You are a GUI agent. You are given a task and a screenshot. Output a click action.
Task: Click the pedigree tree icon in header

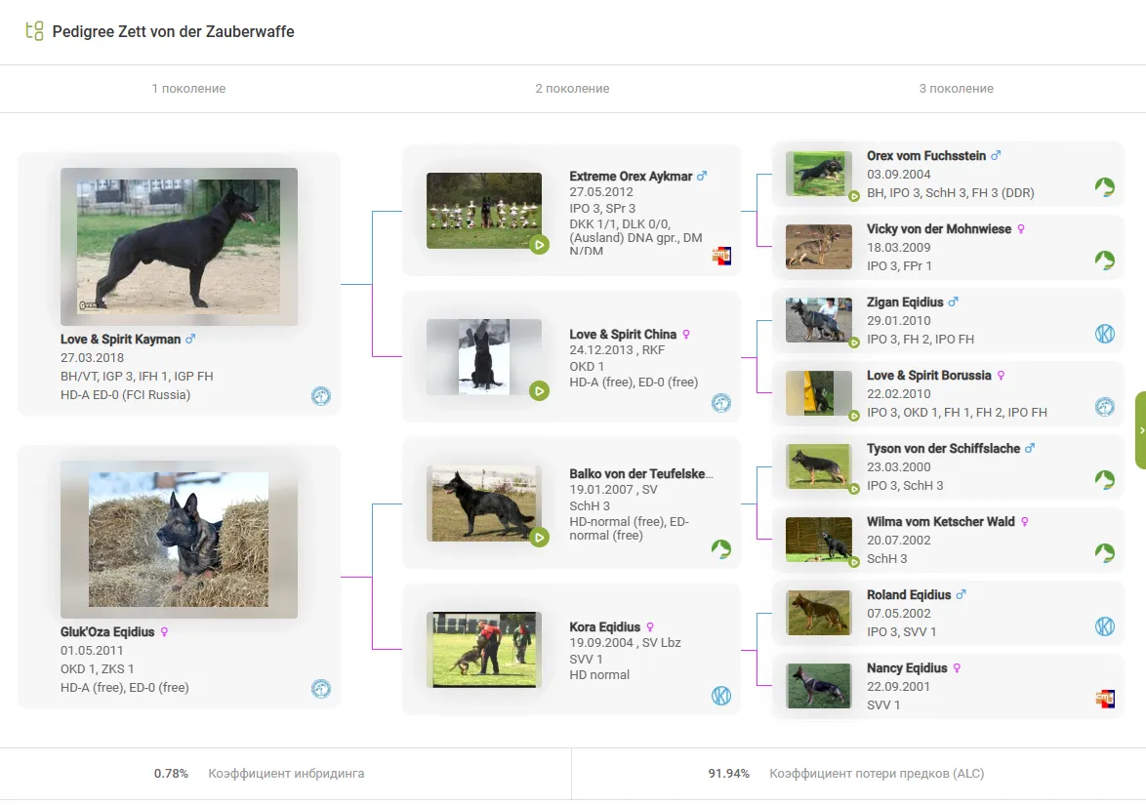click(34, 31)
